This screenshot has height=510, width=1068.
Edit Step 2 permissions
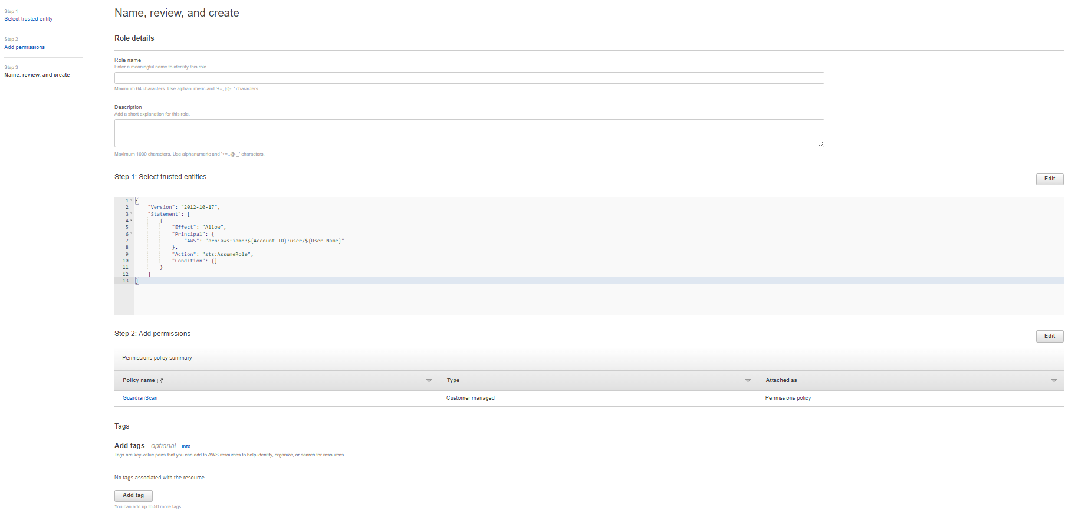1049,336
